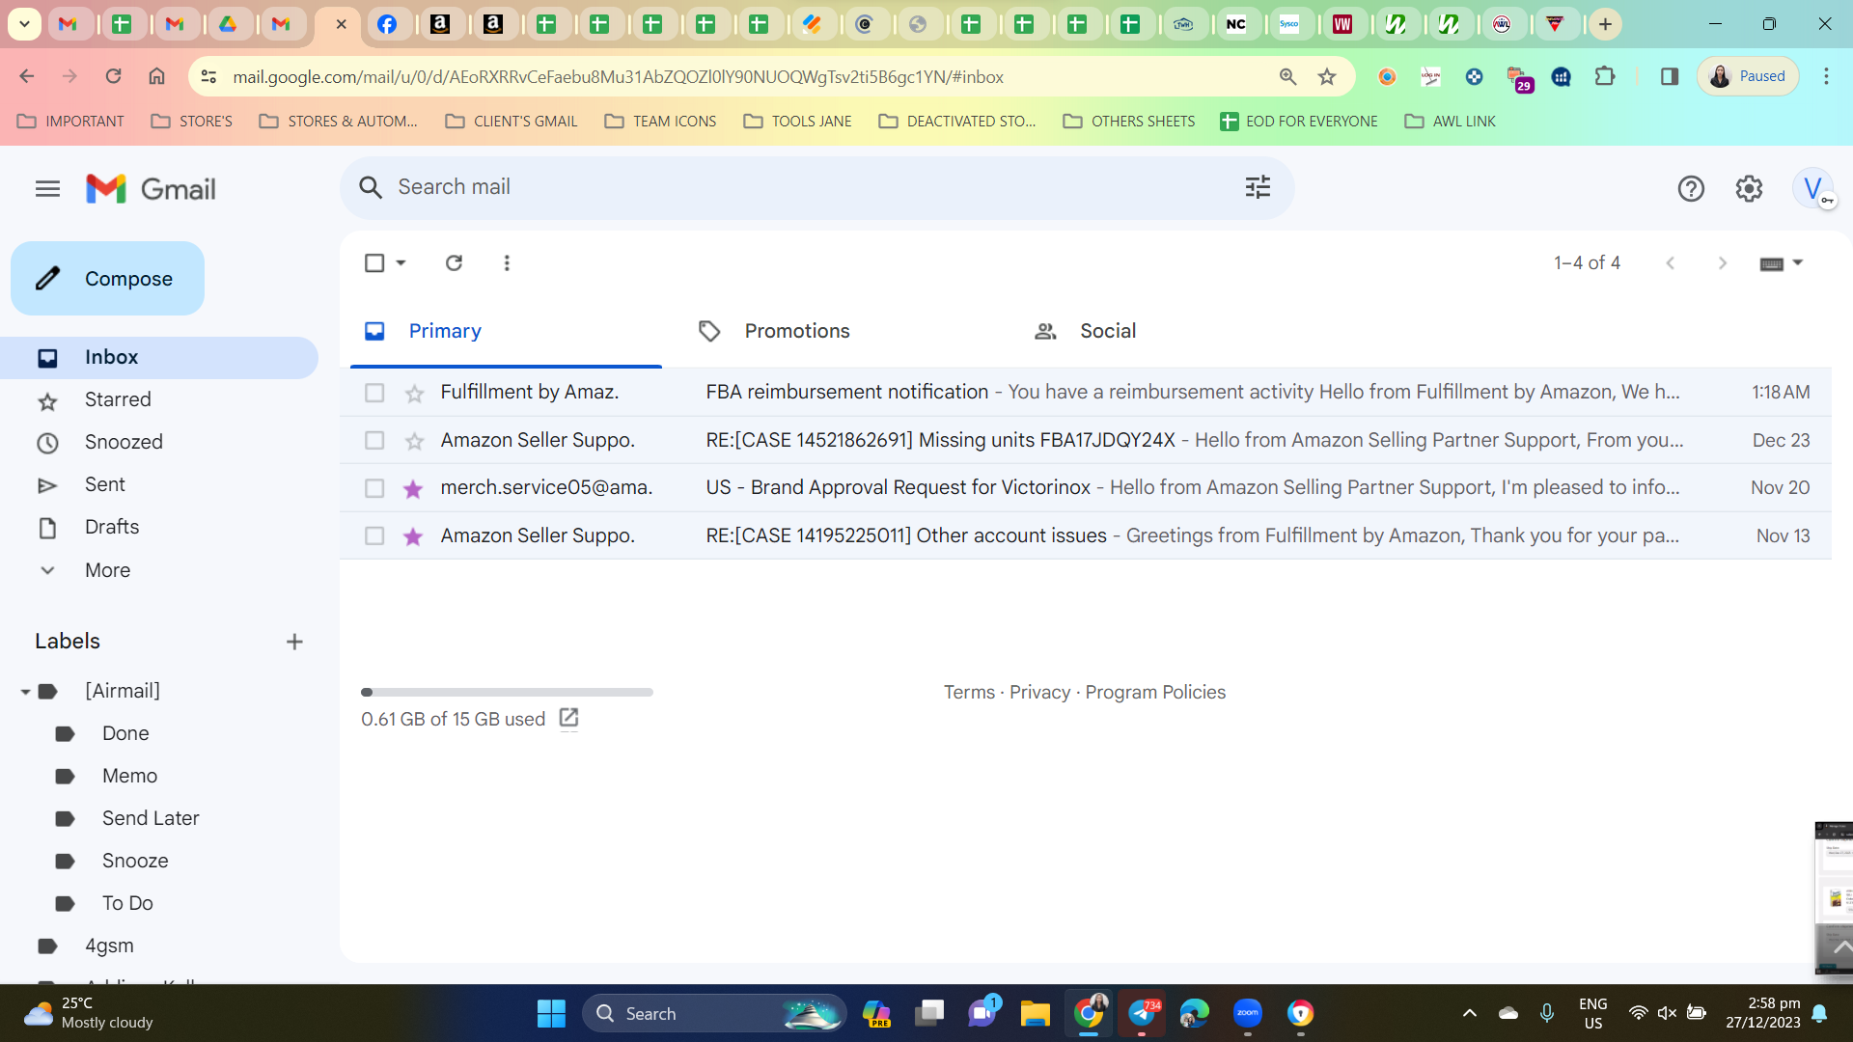Open Program Policies link
1853x1042 pixels.
pyautogui.click(x=1155, y=693)
